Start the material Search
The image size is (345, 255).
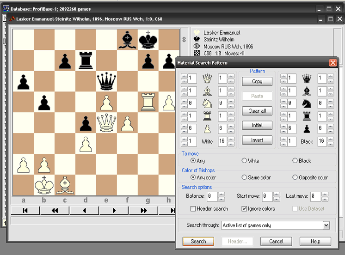click(x=198, y=241)
